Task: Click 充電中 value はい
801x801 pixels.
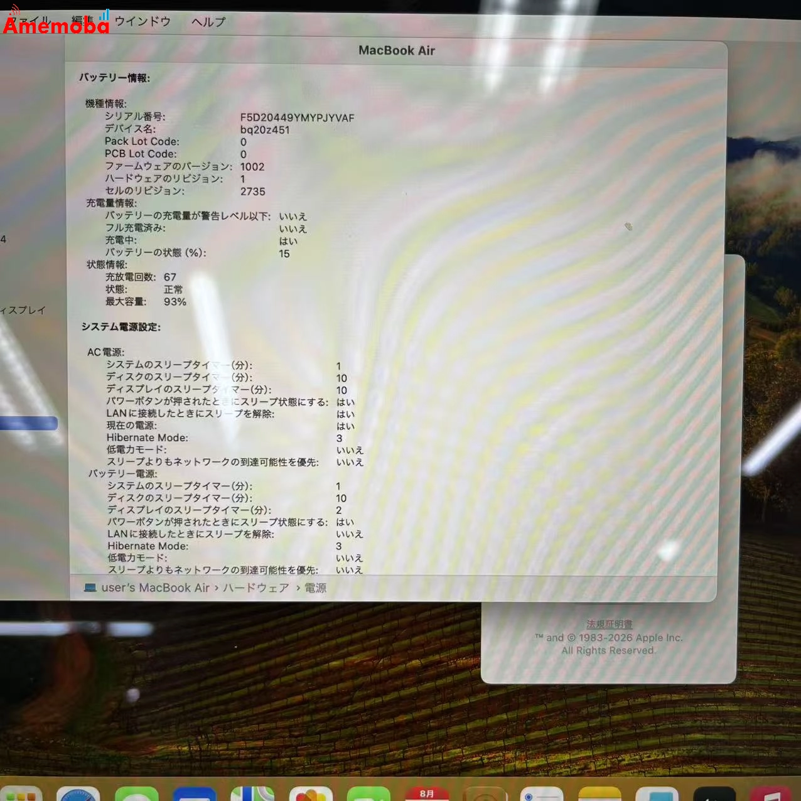Action: (288, 241)
